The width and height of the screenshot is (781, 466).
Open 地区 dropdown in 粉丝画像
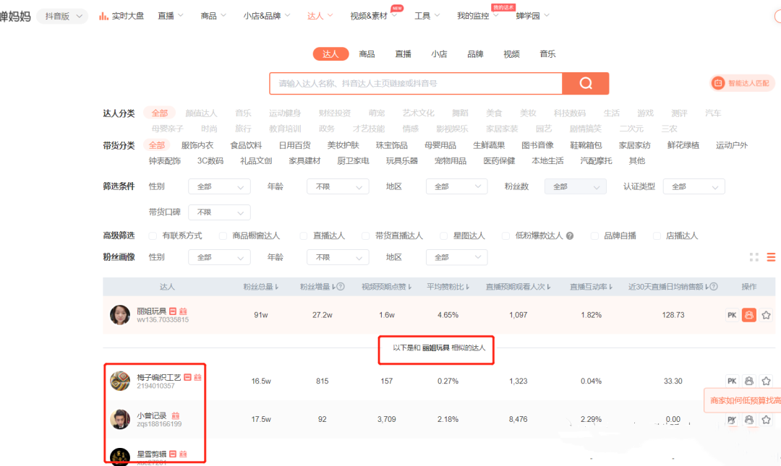pyautogui.click(x=457, y=257)
